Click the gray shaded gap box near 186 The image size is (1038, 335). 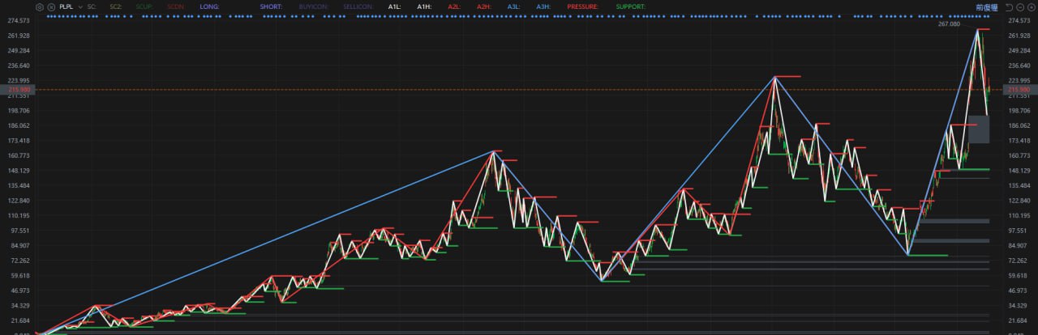(x=978, y=129)
